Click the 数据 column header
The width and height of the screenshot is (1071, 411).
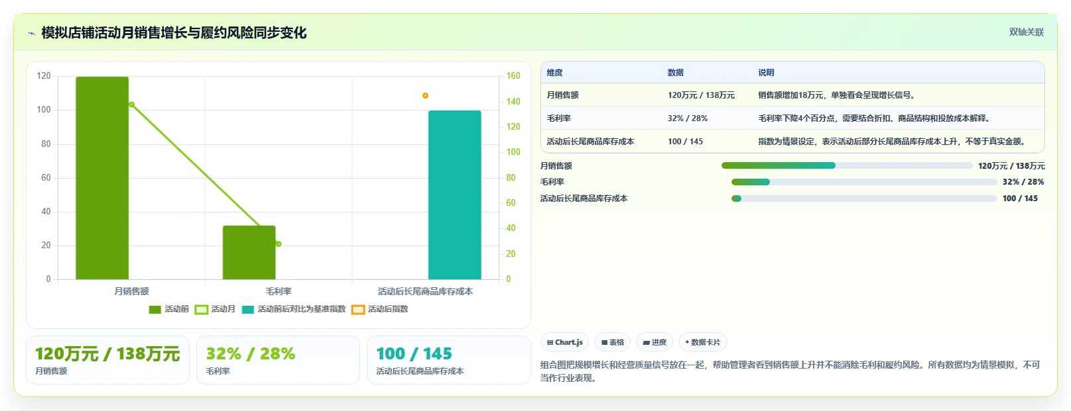(x=675, y=73)
